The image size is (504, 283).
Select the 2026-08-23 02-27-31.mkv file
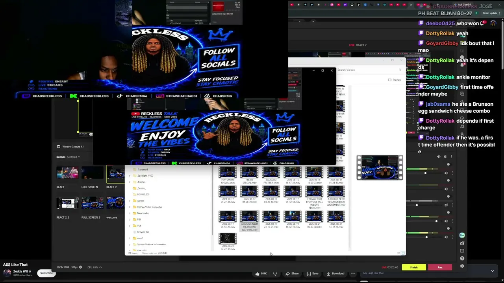point(228,241)
